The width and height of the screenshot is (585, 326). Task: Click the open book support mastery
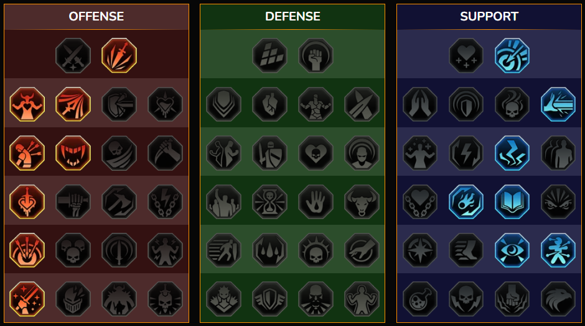(x=512, y=202)
